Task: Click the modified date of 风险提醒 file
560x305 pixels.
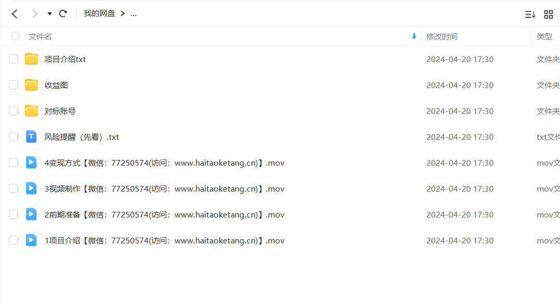Action: tap(460, 137)
